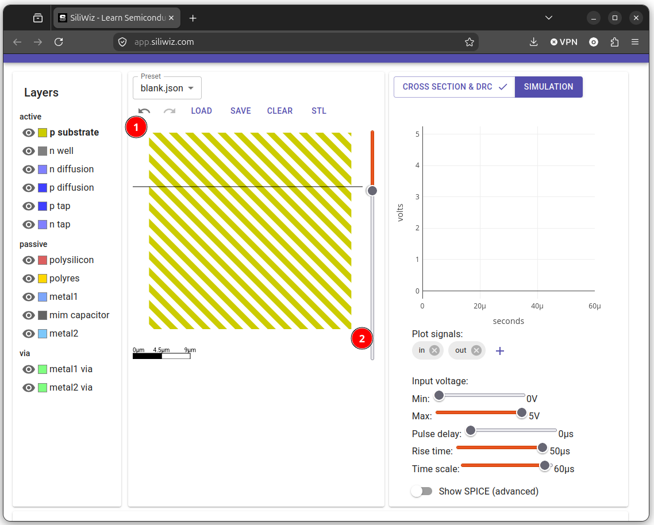The height and width of the screenshot is (525, 654).
Task: Click the redo arrow icon
Action: pos(170,111)
